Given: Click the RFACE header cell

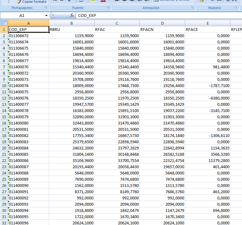Looking at the screenshot, I should (208, 30).
